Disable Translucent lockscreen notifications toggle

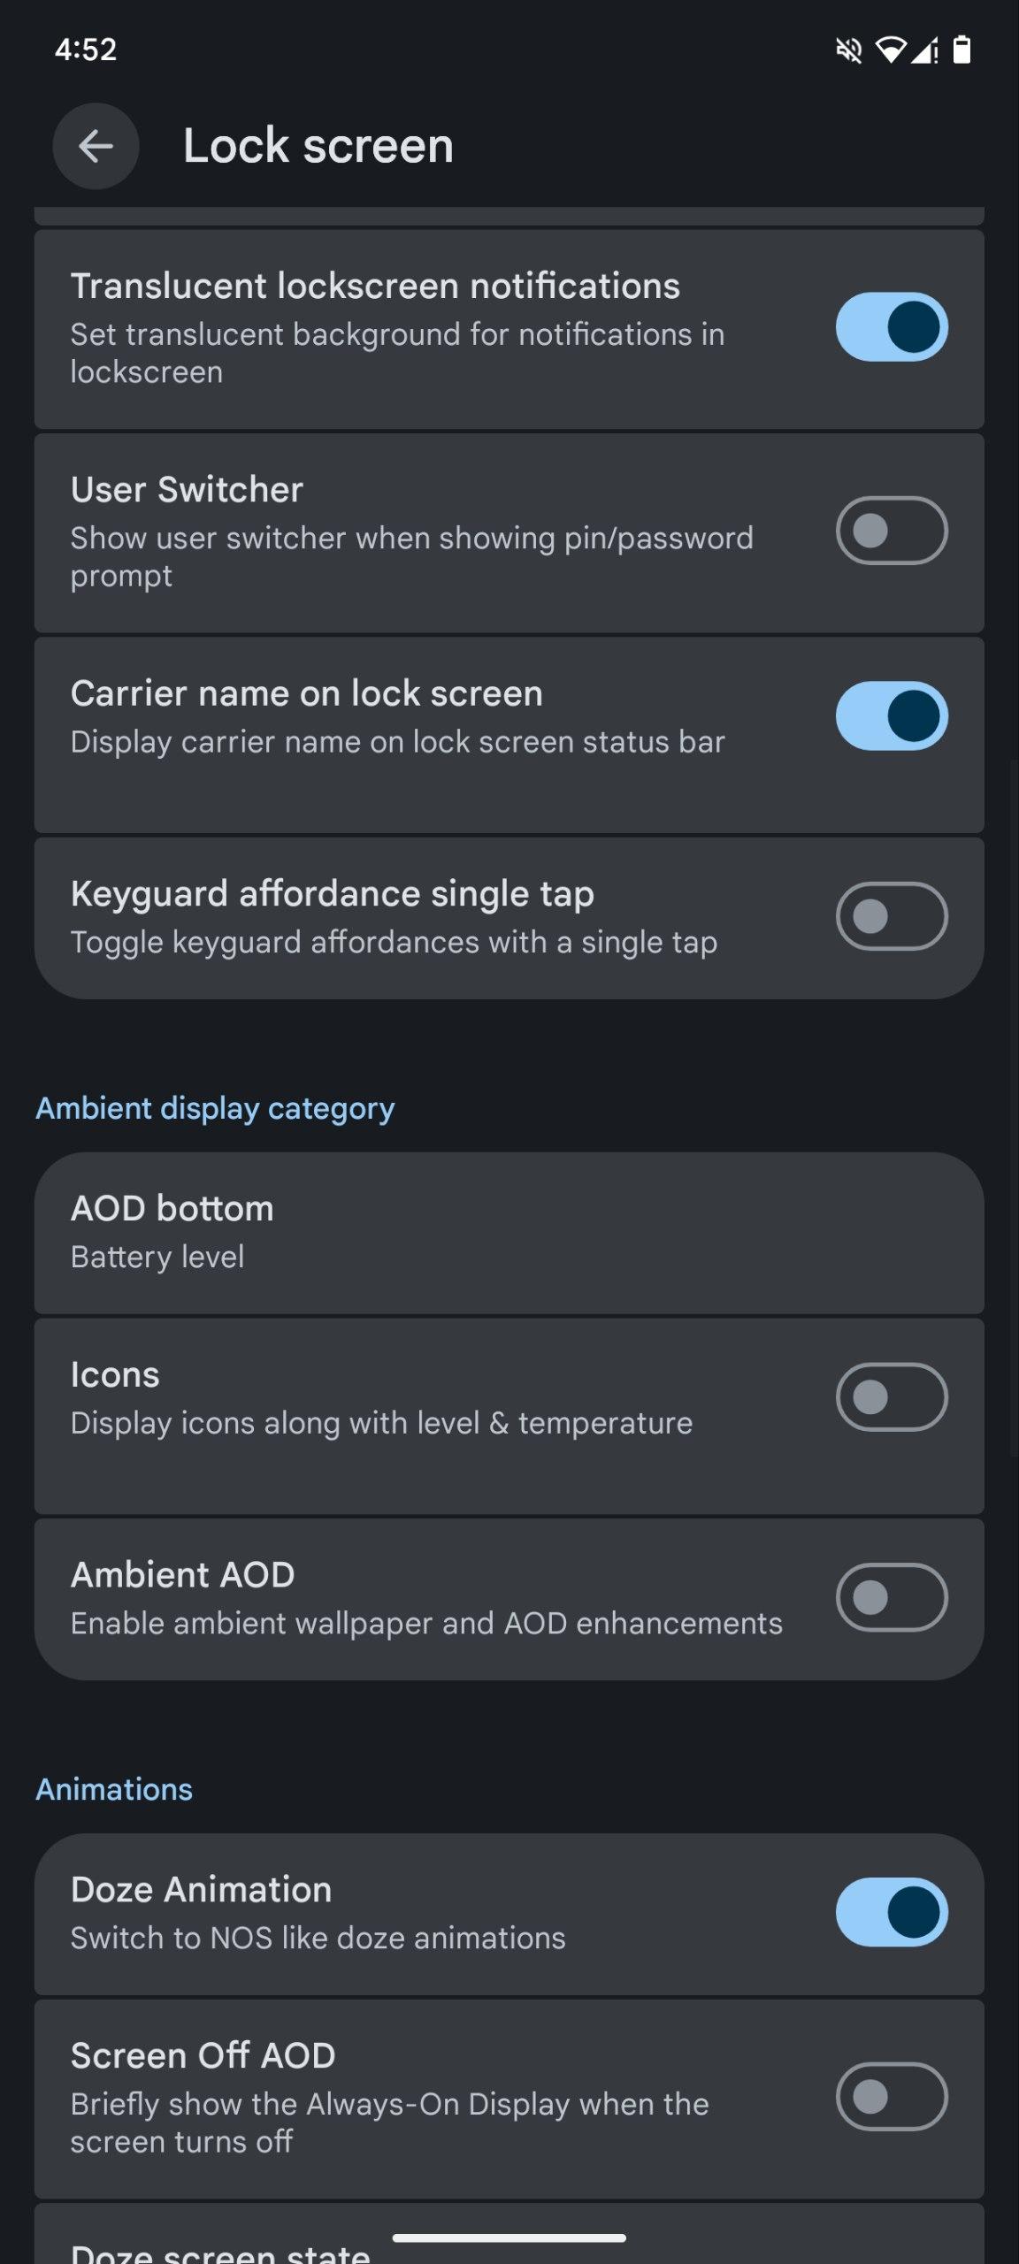pyautogui.click(x=892, y=327)
